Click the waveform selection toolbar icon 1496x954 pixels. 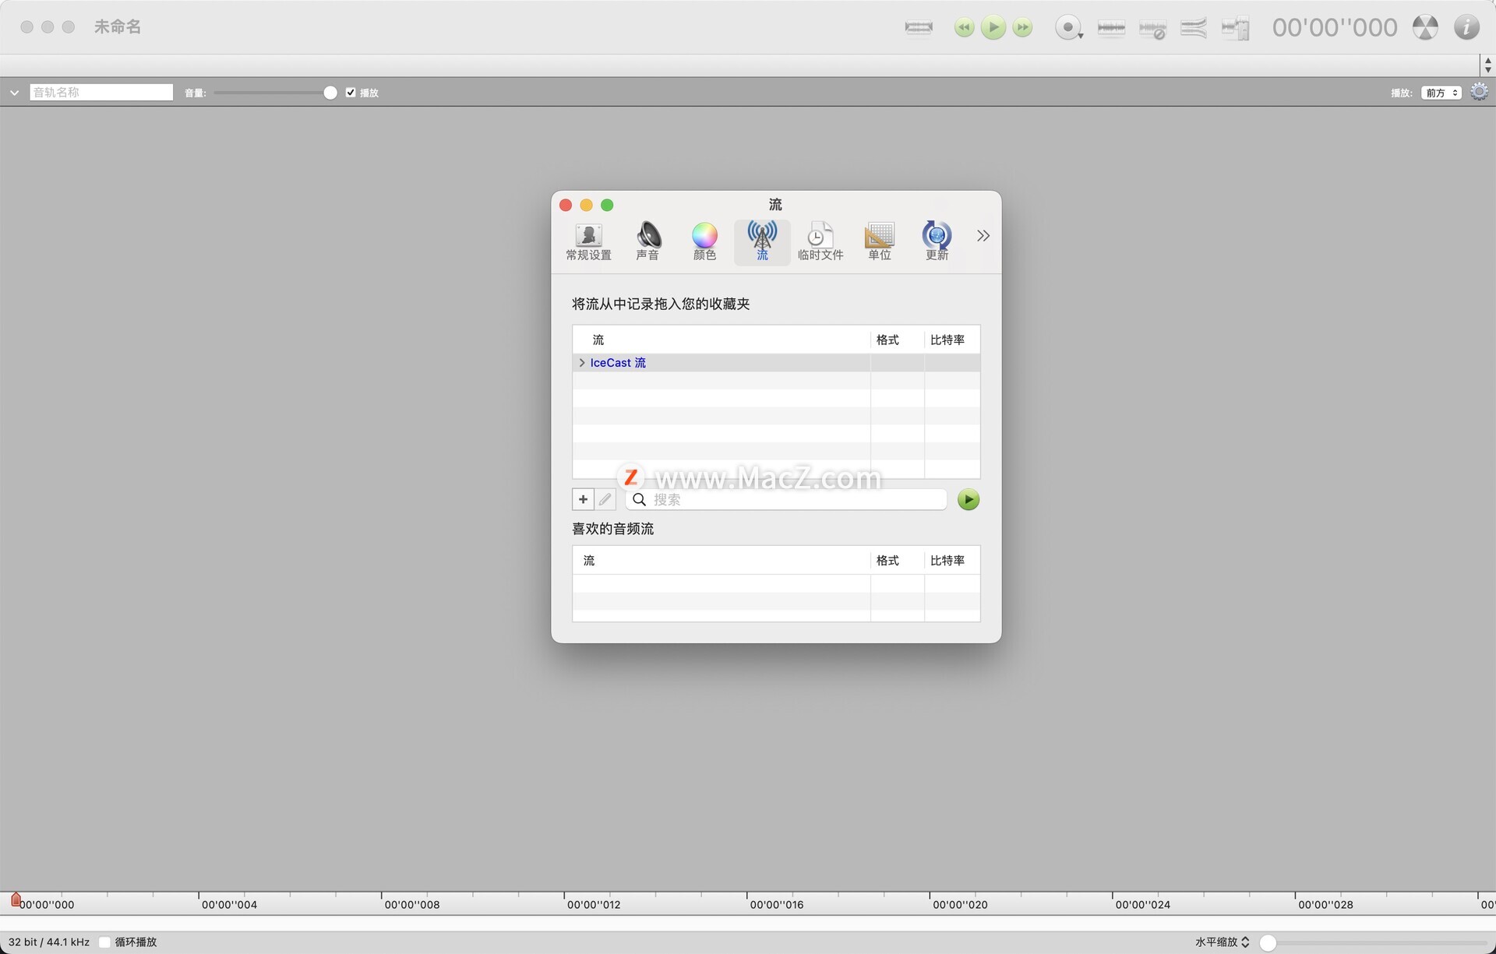[1111, 28]
